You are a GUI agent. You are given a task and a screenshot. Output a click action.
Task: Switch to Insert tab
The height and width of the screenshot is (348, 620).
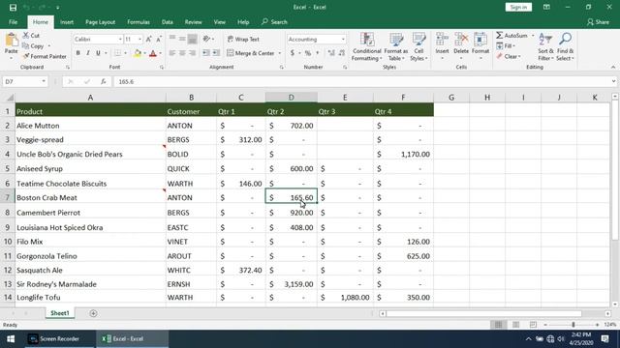[67, 22]
